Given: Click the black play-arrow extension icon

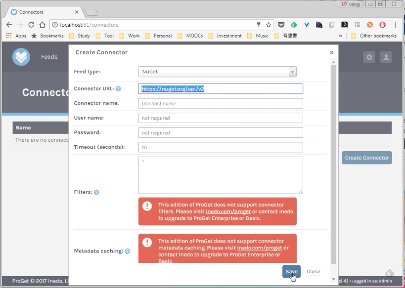Looking at the screenshot, I should [x=345, y=25].
